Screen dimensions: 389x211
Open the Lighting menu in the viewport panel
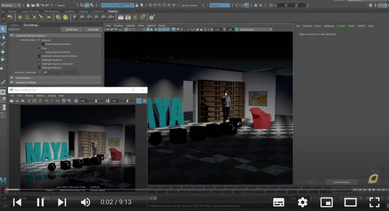click(130, 25)
